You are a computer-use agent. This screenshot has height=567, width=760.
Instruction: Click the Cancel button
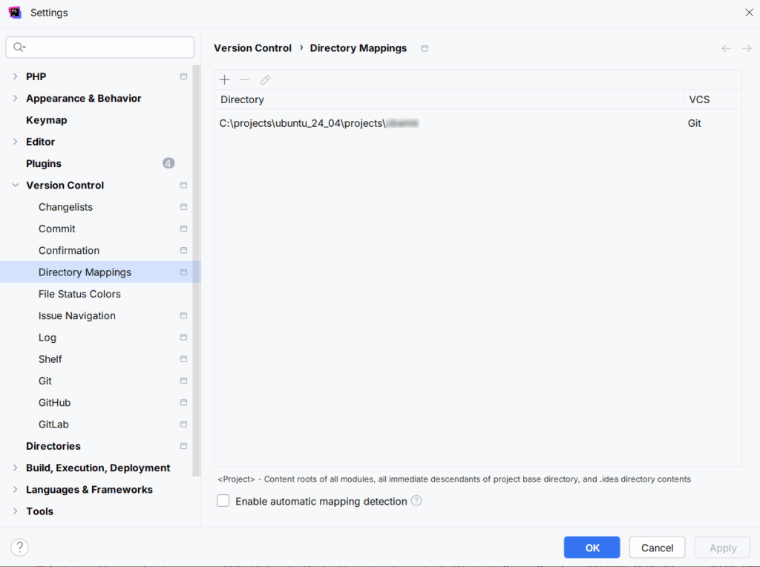pos(657,548)
